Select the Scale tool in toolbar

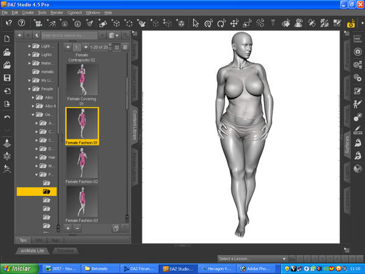[247, 23]
